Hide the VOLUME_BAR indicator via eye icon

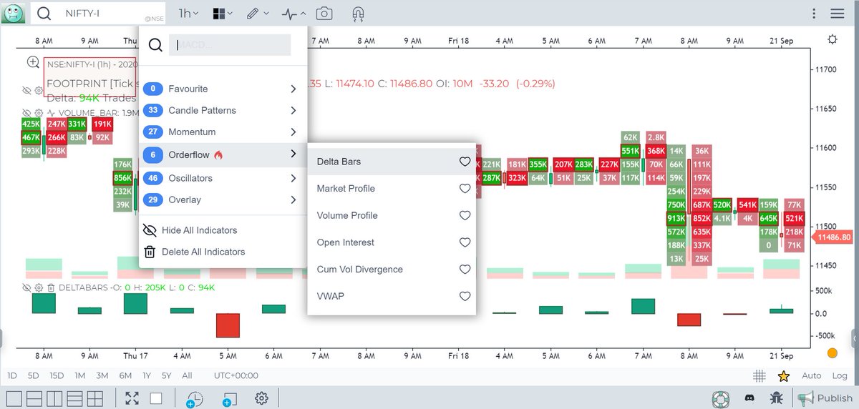(27, 112)
